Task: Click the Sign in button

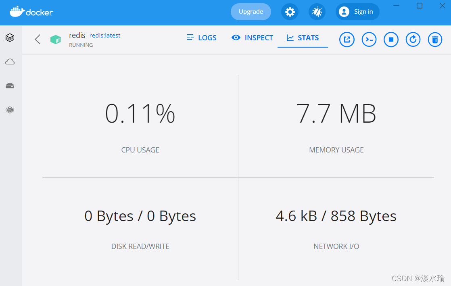Action: [x=357, y=12]
